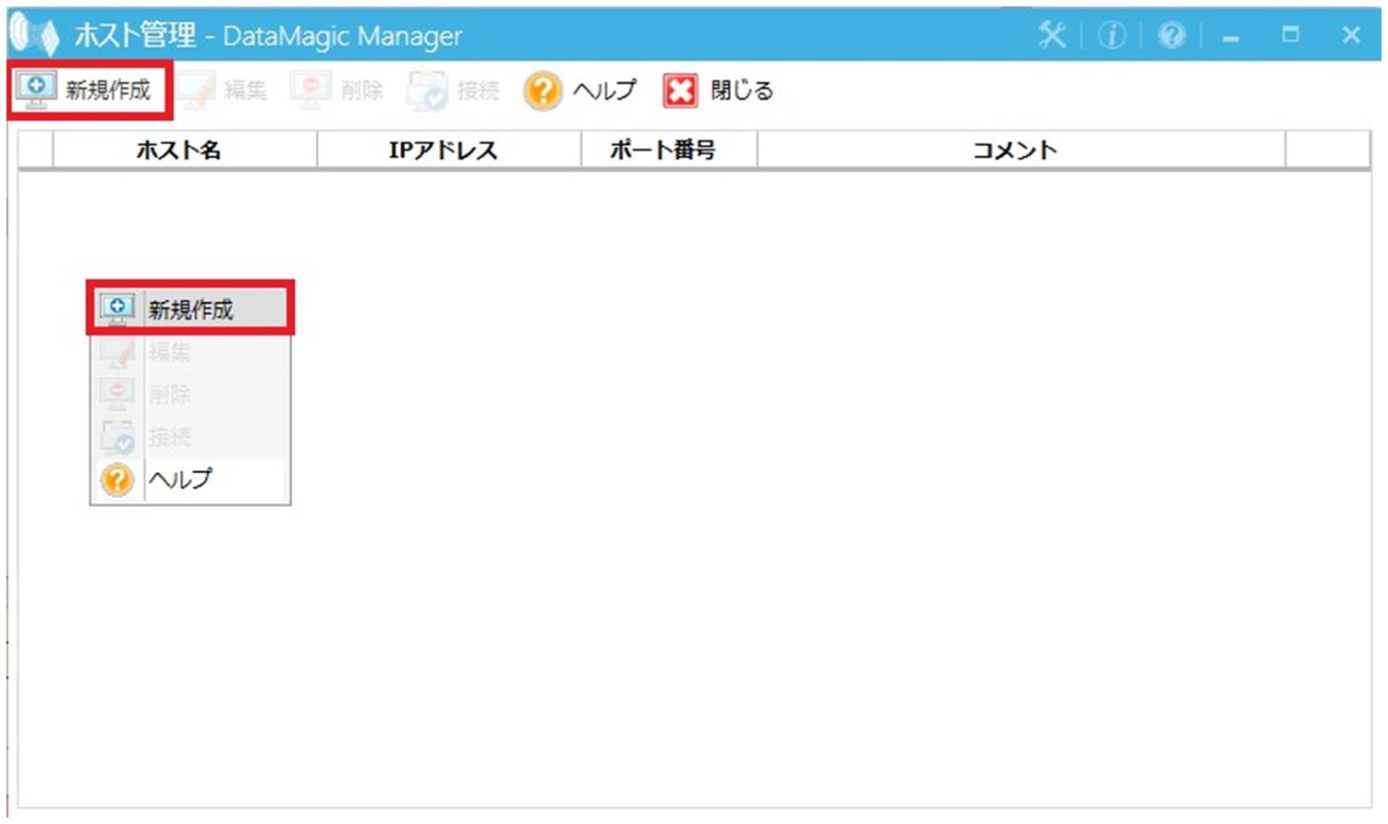Sort by IPアドレス column header
This screenshot has height=824, width=1388.
(449, 150)
